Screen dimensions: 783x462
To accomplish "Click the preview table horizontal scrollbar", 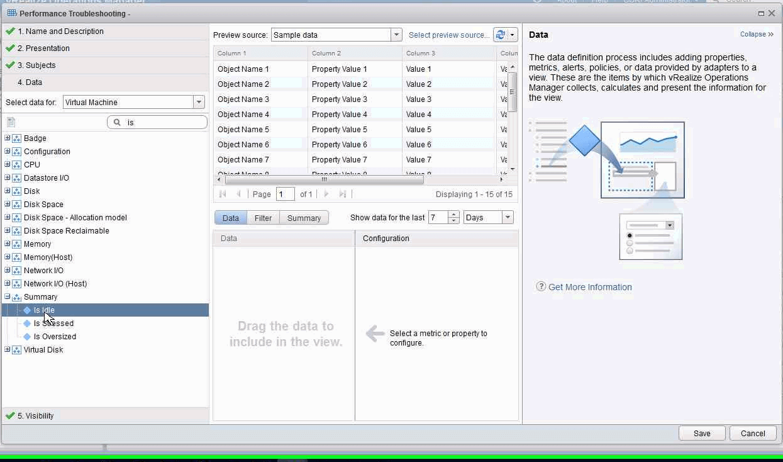I will point(324,179).
